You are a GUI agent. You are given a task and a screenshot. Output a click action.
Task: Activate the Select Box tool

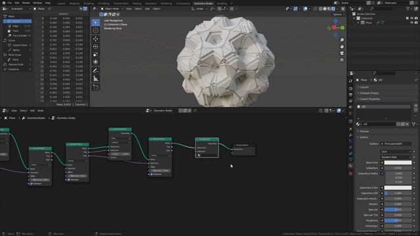(x=95, y=22)
